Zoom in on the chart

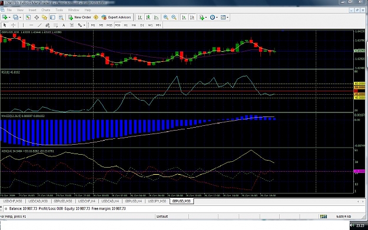tap(165, 17)
